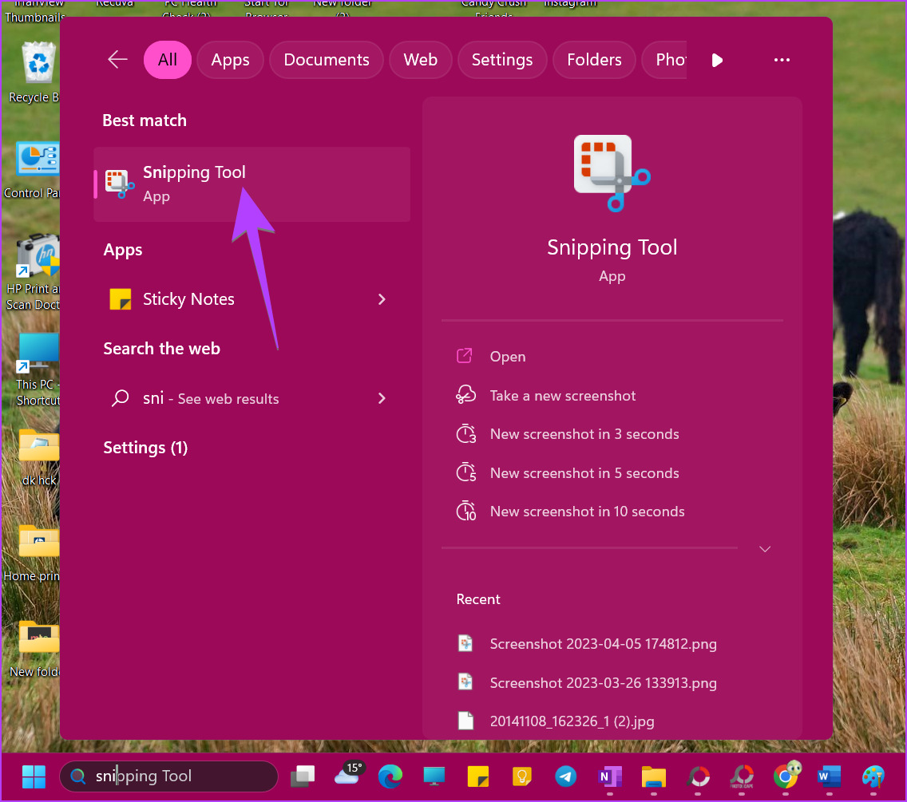The height and width of the screenshot is (802, 907).
Task: Show more filter tabs with the arrow
Action: click(x=717, y=60)
